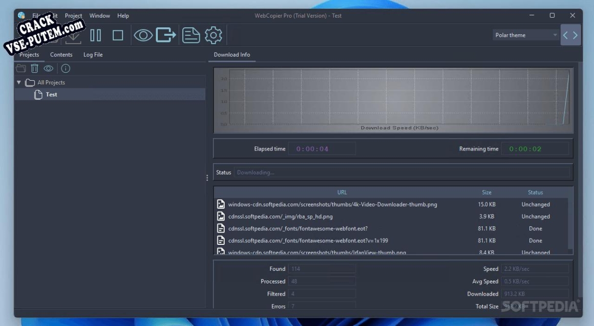Click the Elapsed time field

(x=322, y=149)
